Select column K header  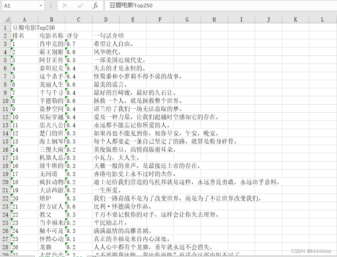[x=295, y=20]
